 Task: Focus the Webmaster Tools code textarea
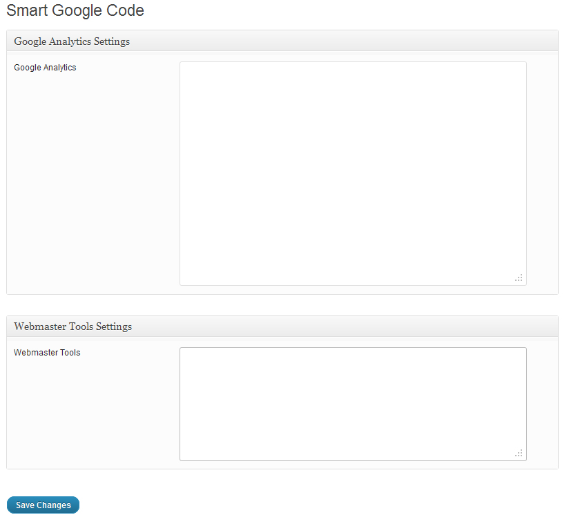tap(353, 404)
